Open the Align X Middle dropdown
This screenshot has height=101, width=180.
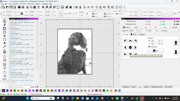pyautogui.click(x=152, y=12)
